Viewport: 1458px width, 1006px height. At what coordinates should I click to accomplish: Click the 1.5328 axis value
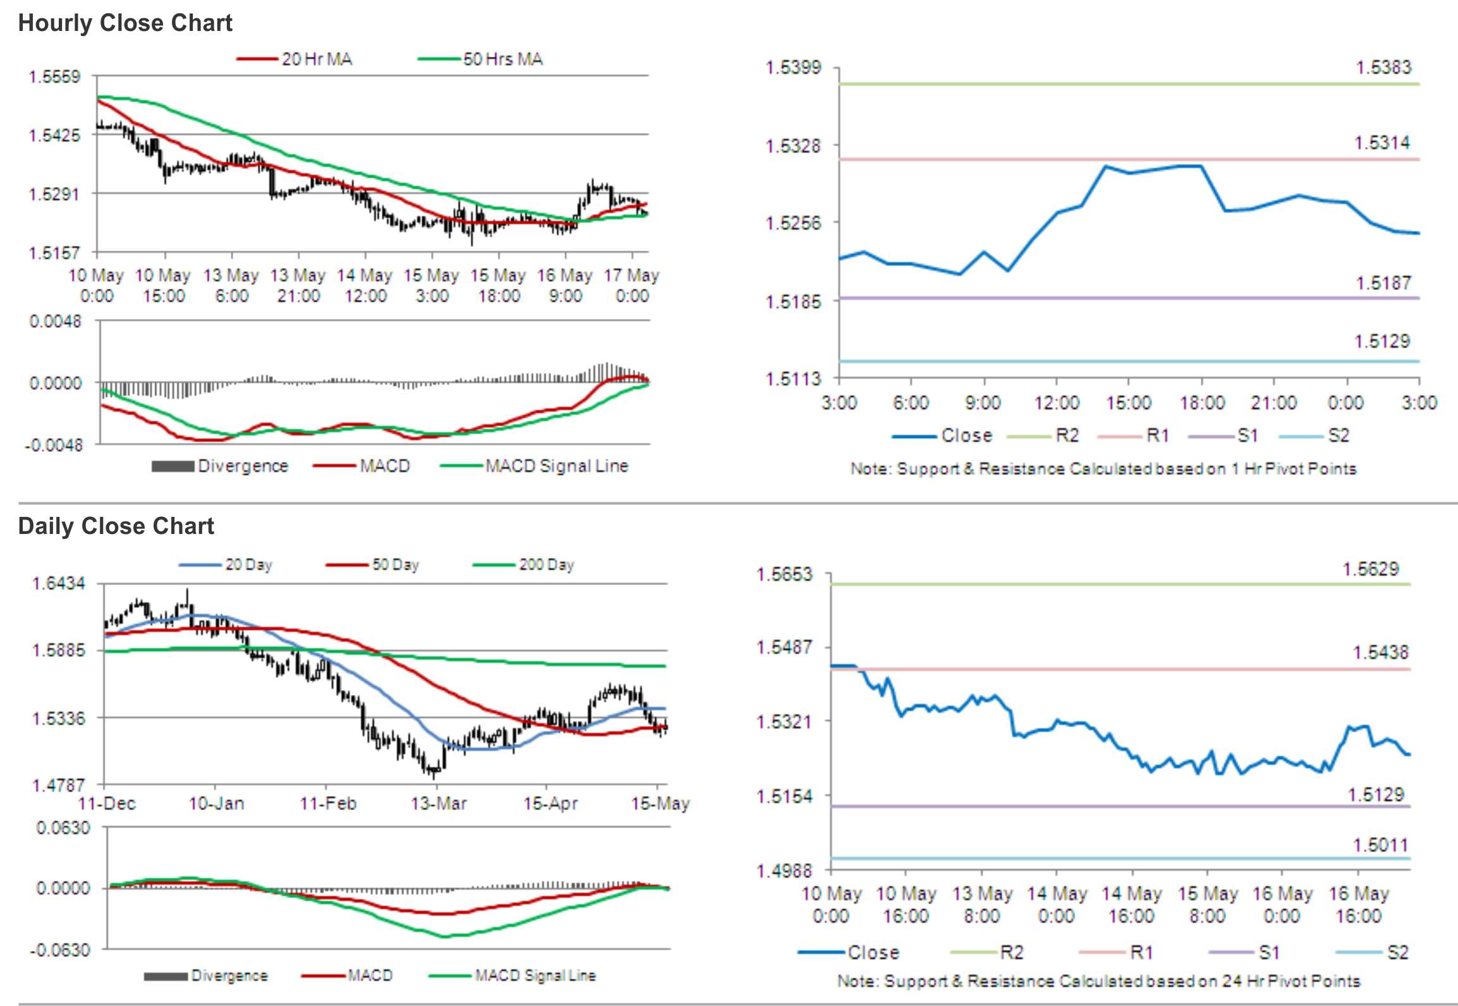pyautogui.click(x=793, y=146)
